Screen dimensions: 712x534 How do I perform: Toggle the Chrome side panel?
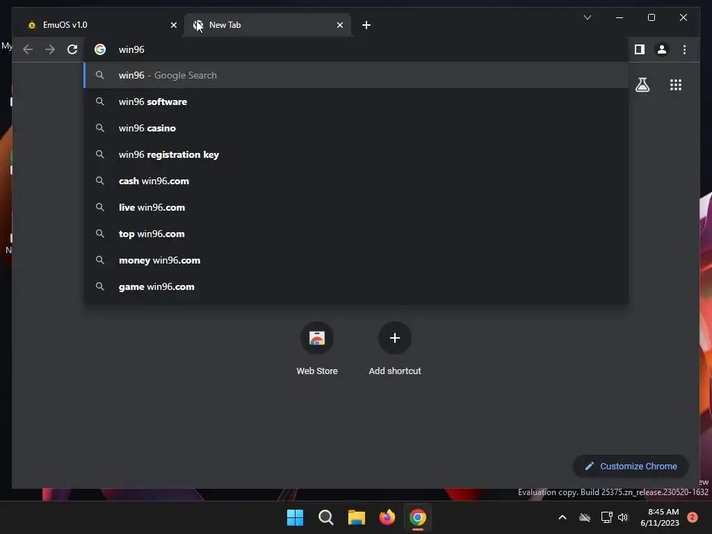point(640,49)
